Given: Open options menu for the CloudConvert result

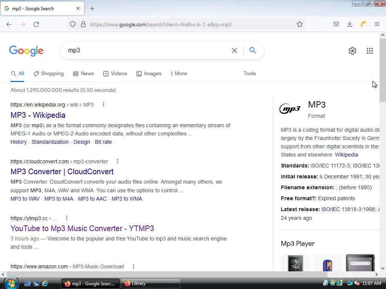Looking at the screenshot, I should [x=118, y=161].
